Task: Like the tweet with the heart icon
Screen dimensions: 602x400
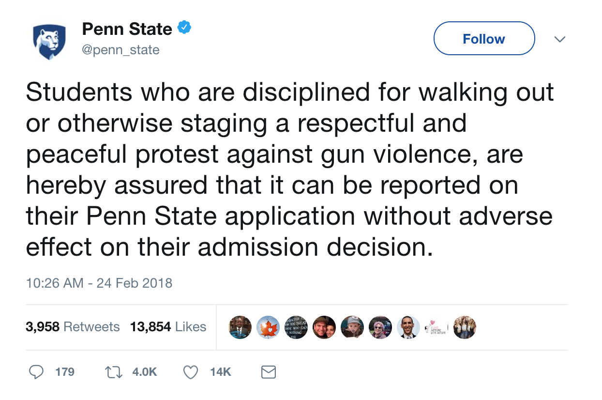Action: click(191, 372)
